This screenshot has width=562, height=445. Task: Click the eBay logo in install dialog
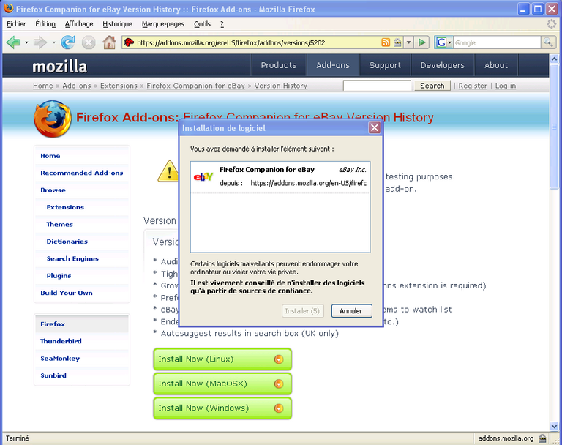[x=203, y=176]
